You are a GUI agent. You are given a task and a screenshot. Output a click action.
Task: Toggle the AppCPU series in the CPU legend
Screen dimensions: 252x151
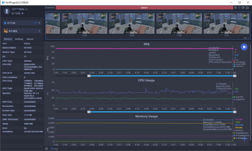point(238,97)
